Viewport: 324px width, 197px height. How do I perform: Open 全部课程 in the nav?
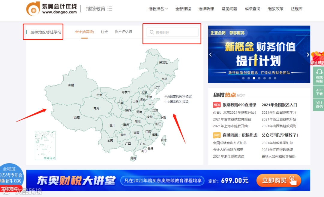point(183,9)
